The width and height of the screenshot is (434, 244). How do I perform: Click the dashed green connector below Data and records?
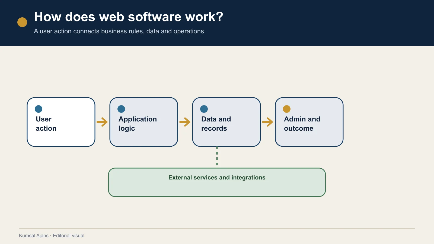point(217,156)
